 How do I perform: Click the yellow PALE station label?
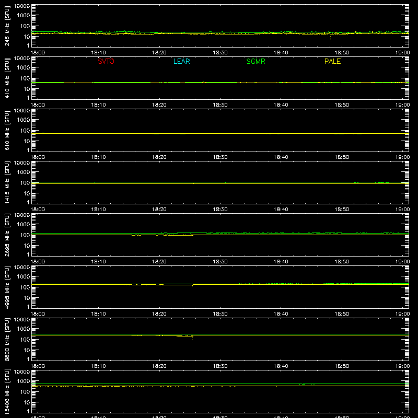[332, 61]
